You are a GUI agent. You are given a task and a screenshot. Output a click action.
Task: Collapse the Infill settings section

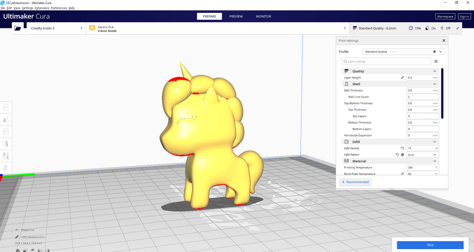click(x=435, y=142)
